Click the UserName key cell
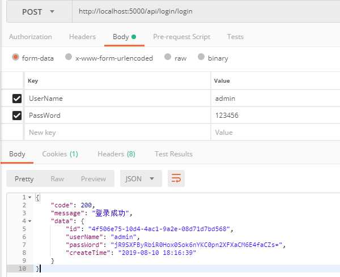340x277 pixels. point(117,99)
